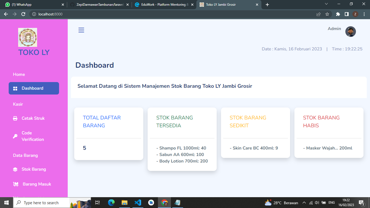The width and height of the screenshot is (370, 208).
Task: Open the browser tab search chevron
Action: pos(326,4)
